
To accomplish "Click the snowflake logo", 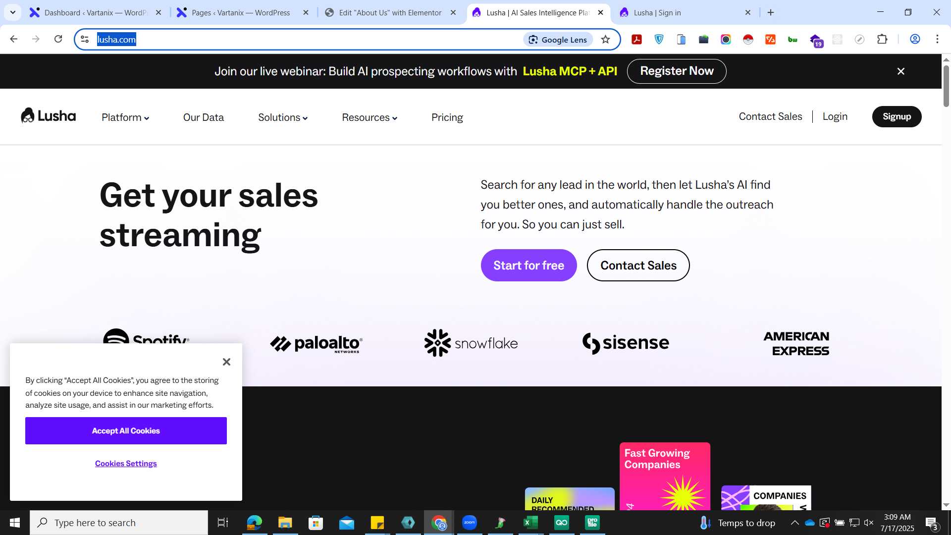I will tap(471, 343).
